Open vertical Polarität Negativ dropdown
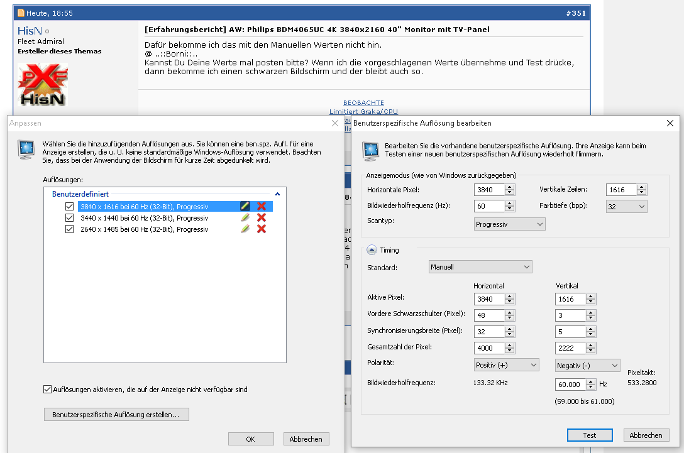684x453 pixels. click(x=588, y=366)
